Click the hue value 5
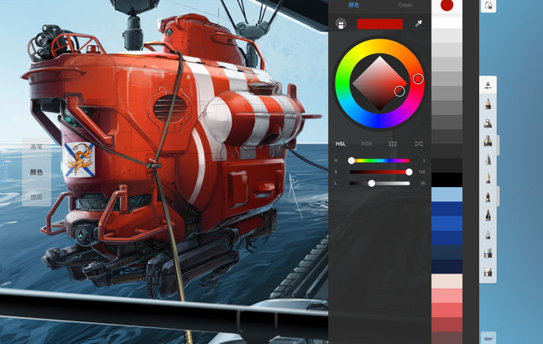 coord(424,160)
